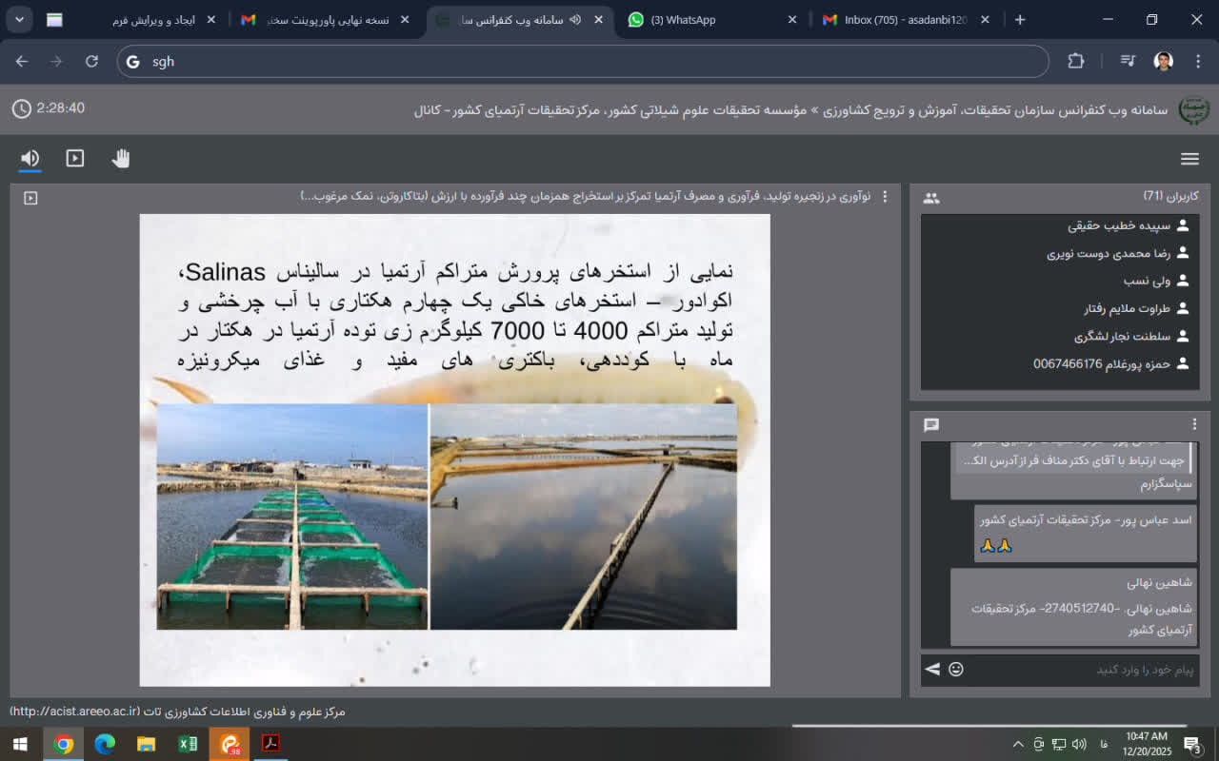Open the hamburger menu at top right
This screenshot has width=1219, height=761.
tap(1189, 159)
